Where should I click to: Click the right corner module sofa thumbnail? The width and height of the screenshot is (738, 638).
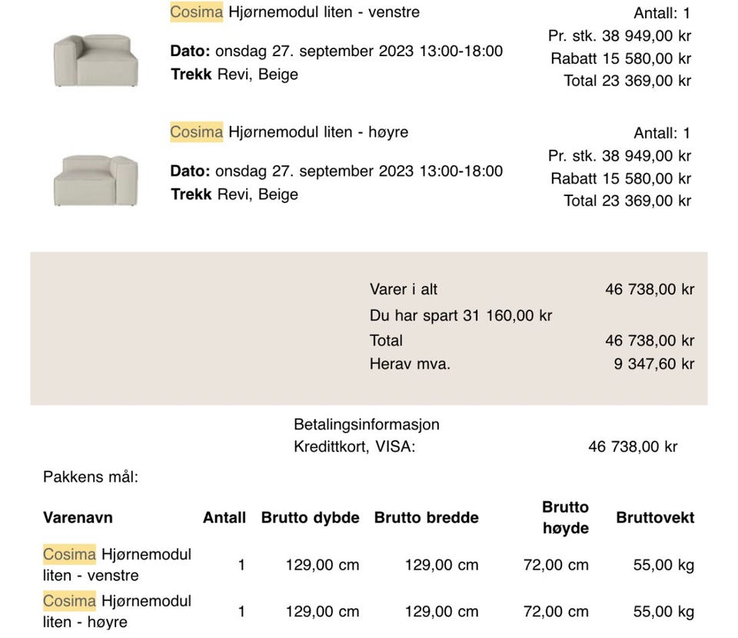[x=96, y=180]
